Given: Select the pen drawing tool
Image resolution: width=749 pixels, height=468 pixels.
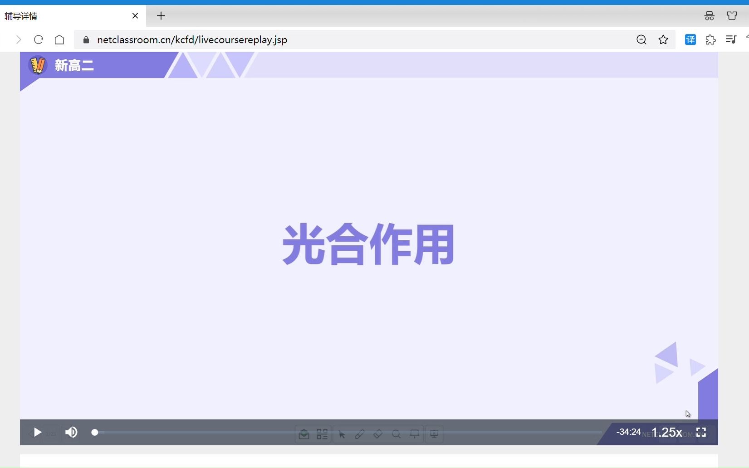Looking at the screenshot, I should click(x=360, y=434).
